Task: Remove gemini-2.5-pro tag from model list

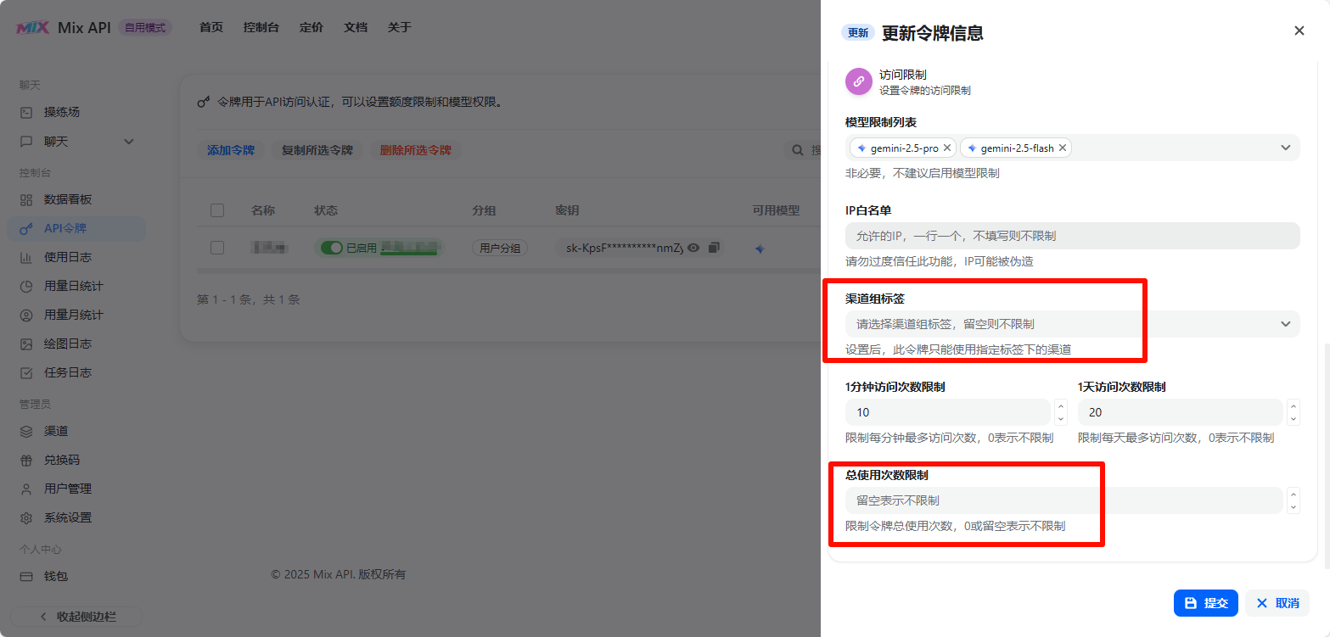Action: (x=947, y=148)
